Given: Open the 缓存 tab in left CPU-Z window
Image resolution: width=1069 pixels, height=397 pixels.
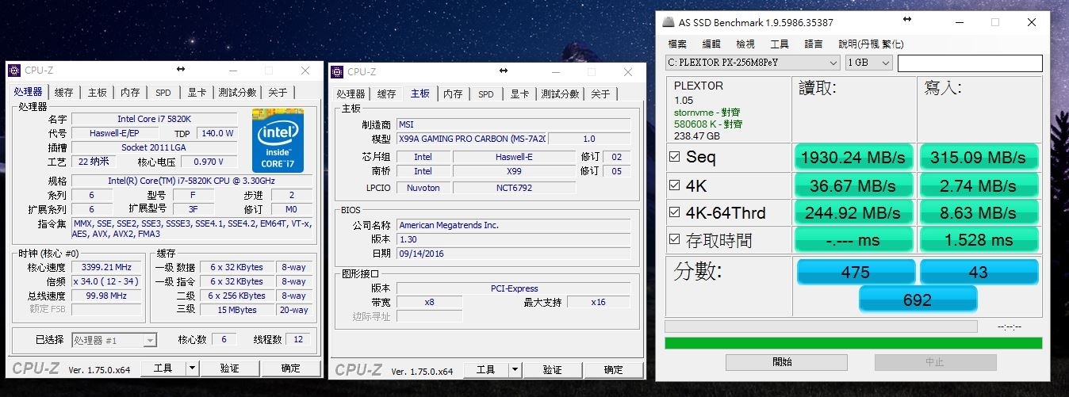Looking at the screenshot, I should click(63, 93).
